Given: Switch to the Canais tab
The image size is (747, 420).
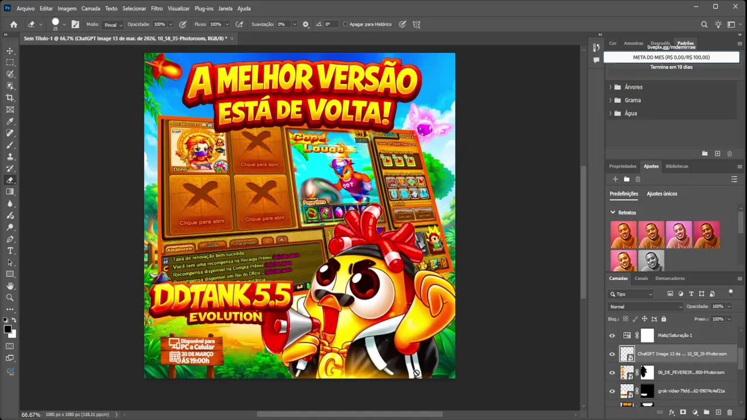Looking at the screenshot, I should 641,278.
